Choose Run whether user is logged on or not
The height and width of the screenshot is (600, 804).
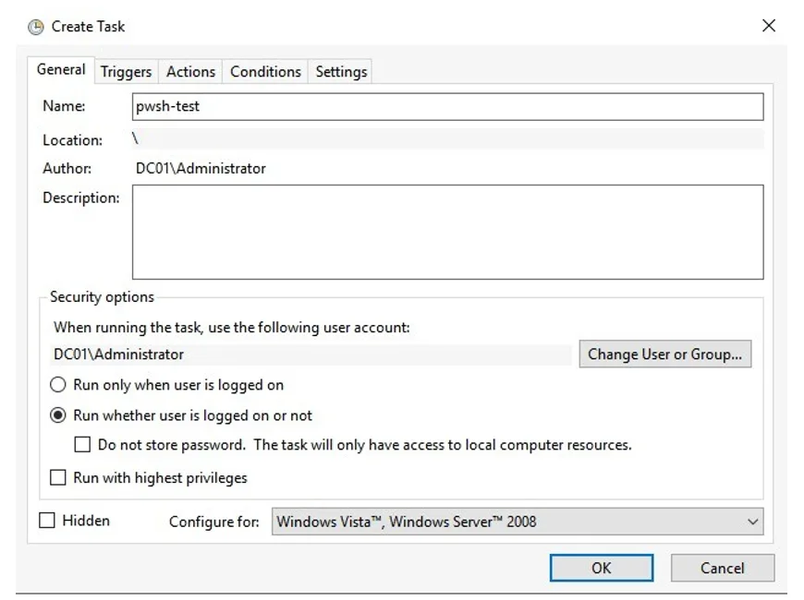[x=58, y=415]
